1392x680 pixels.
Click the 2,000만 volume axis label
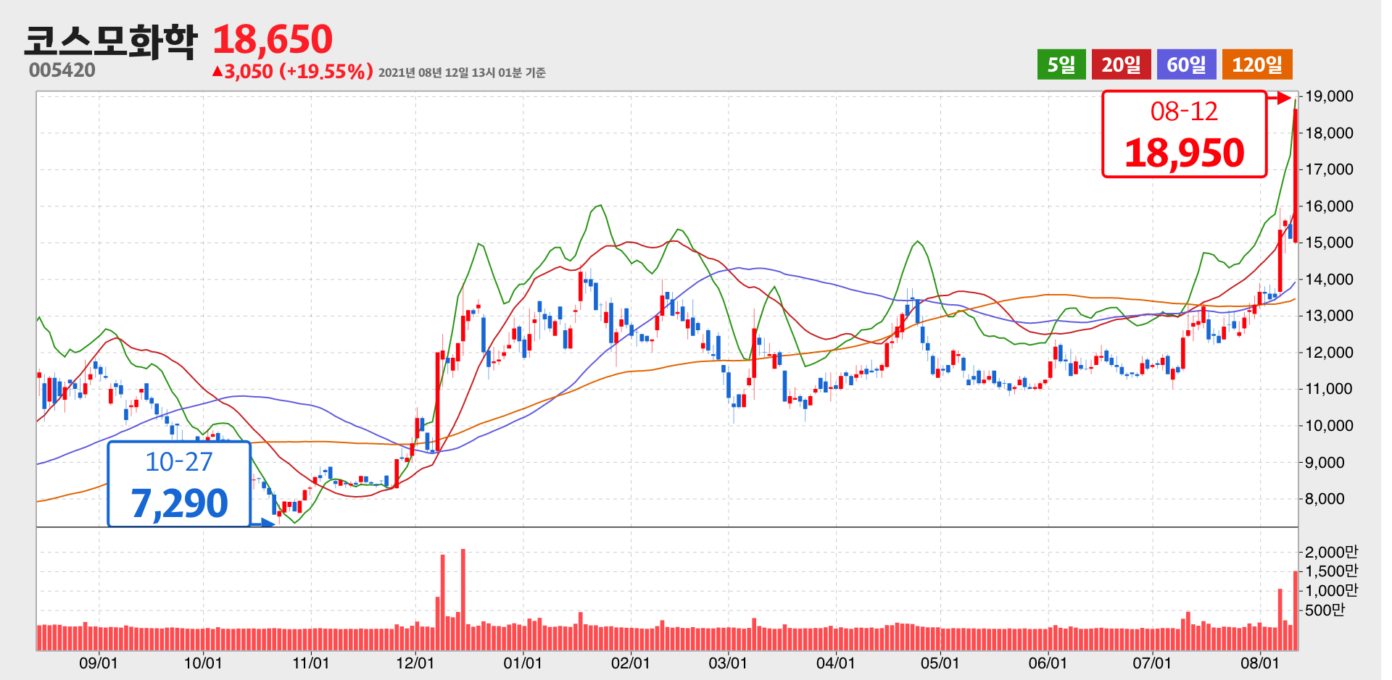pos(1332,552)
